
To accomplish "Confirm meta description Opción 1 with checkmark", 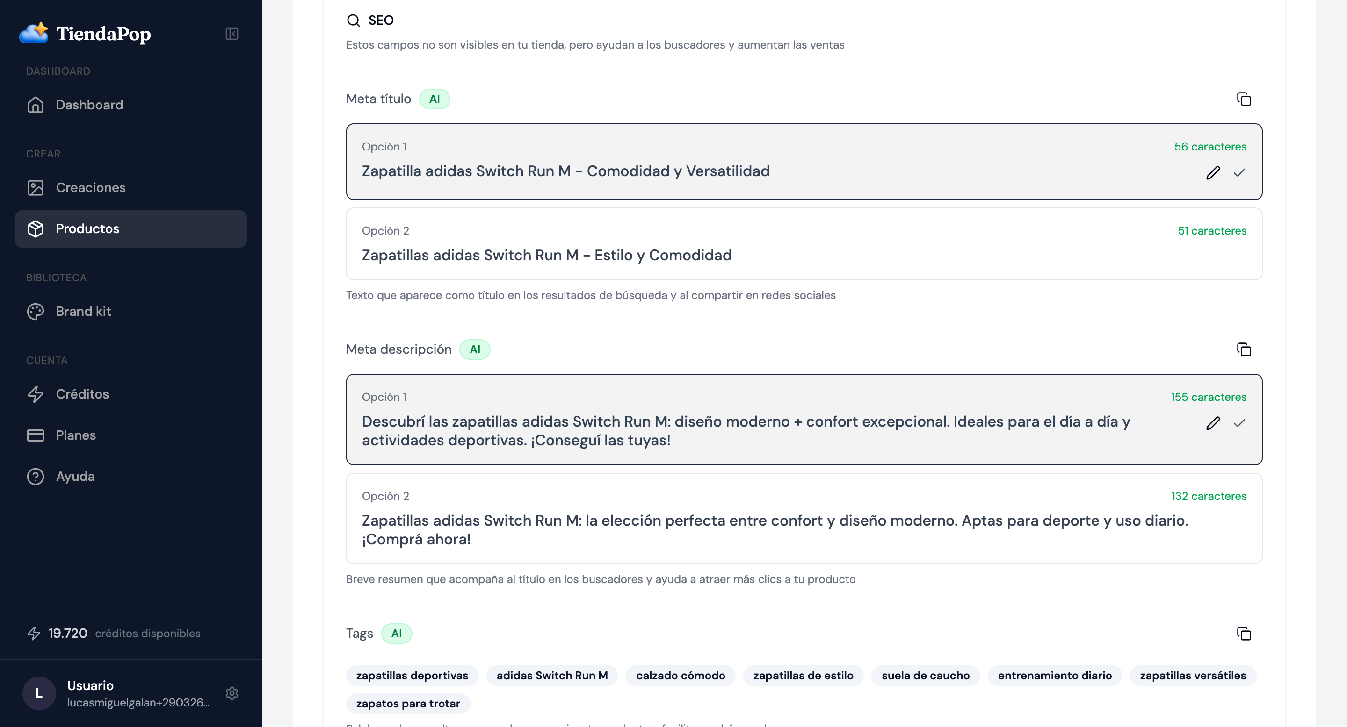I will (1240, 424).
